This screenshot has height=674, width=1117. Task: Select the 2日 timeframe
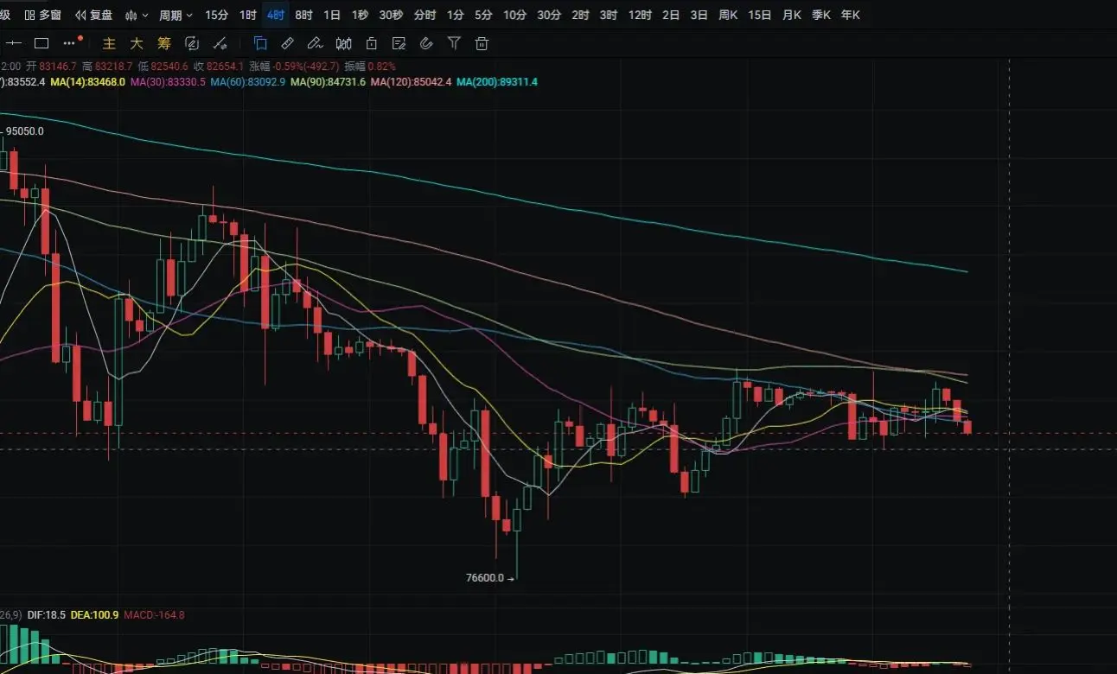point(671,16)
